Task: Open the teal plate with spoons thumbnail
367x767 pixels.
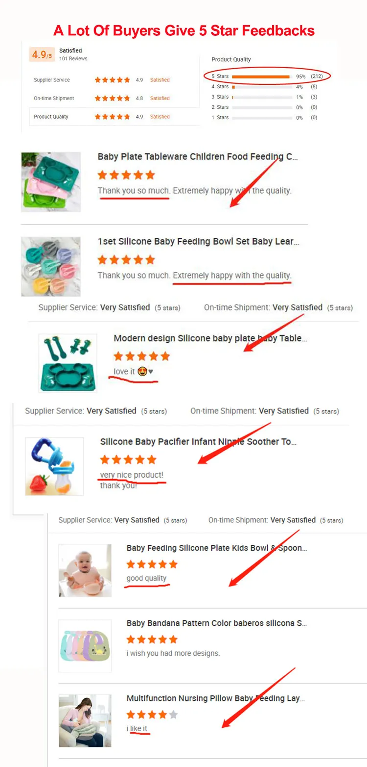Action: (x=68, y=363)
